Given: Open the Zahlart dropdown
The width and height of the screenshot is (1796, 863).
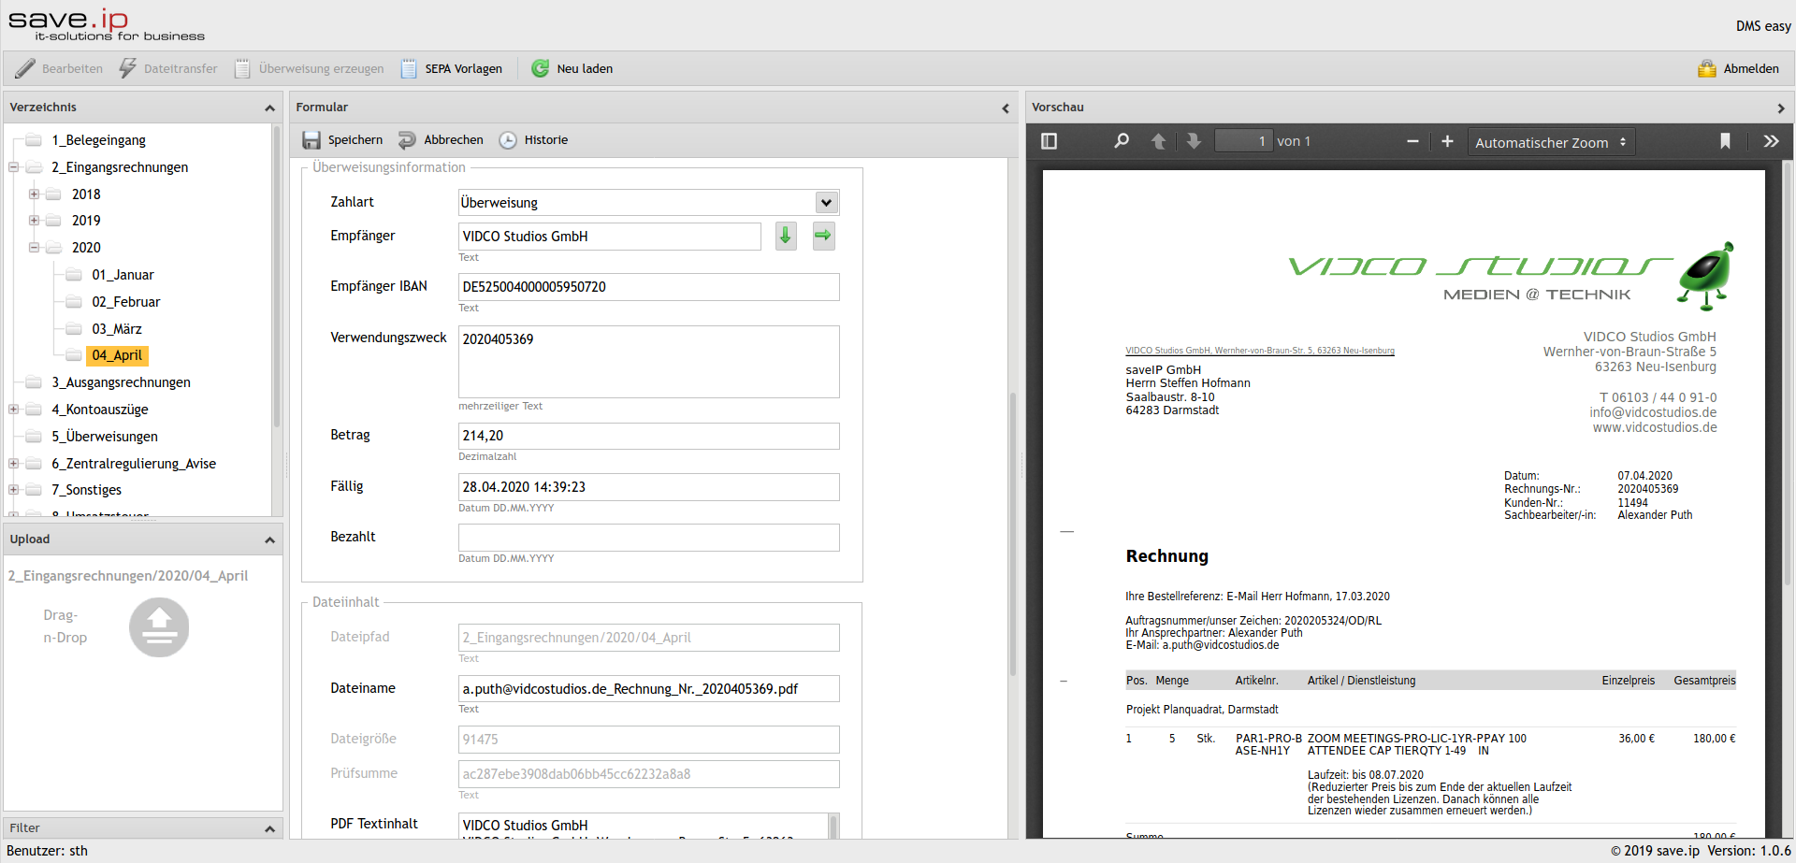Looking at the screenshot, I should (x=826, y=203).
